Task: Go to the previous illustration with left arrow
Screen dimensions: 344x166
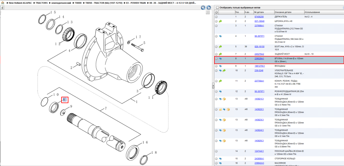Action: (x=203, y=8)
